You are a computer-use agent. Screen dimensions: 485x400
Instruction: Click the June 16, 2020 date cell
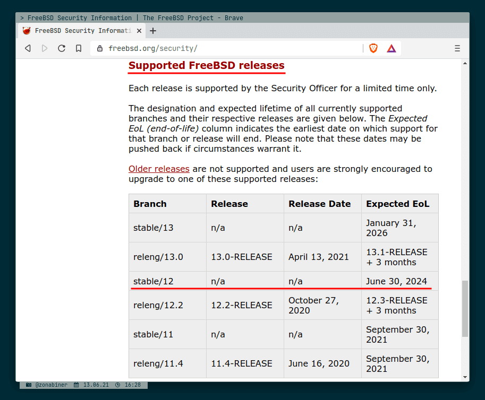322,363
